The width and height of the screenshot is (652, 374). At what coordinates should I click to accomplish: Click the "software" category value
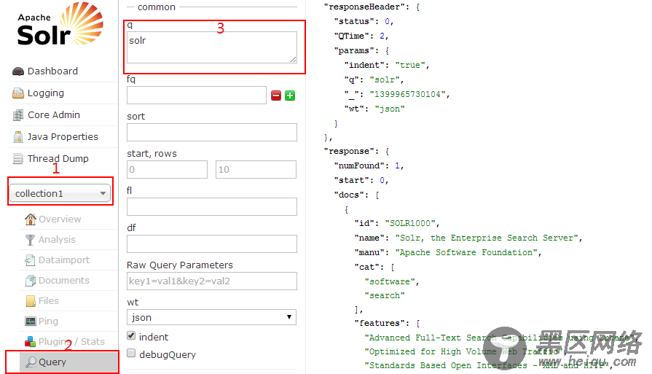click(390, 281)
